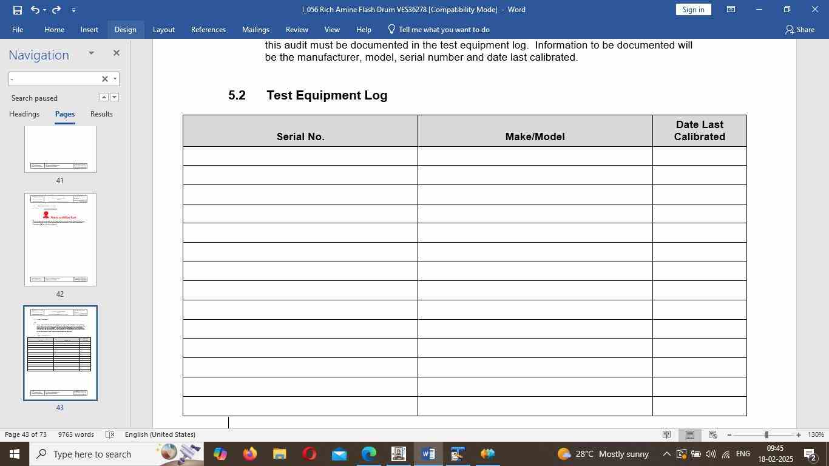Viewport: 829px width, 466px height.
Task: Open the volume control in the tray
Action: [710, 454]
